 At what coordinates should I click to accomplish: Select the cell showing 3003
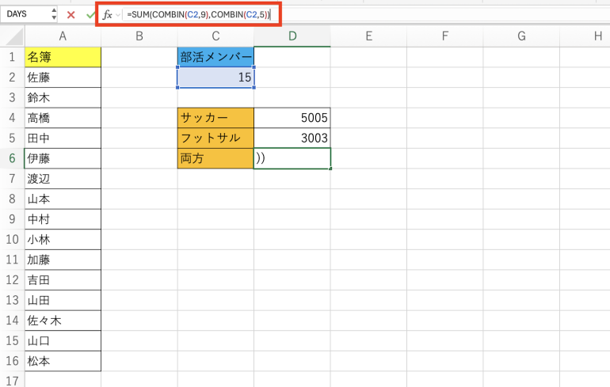tap(292, 138)
